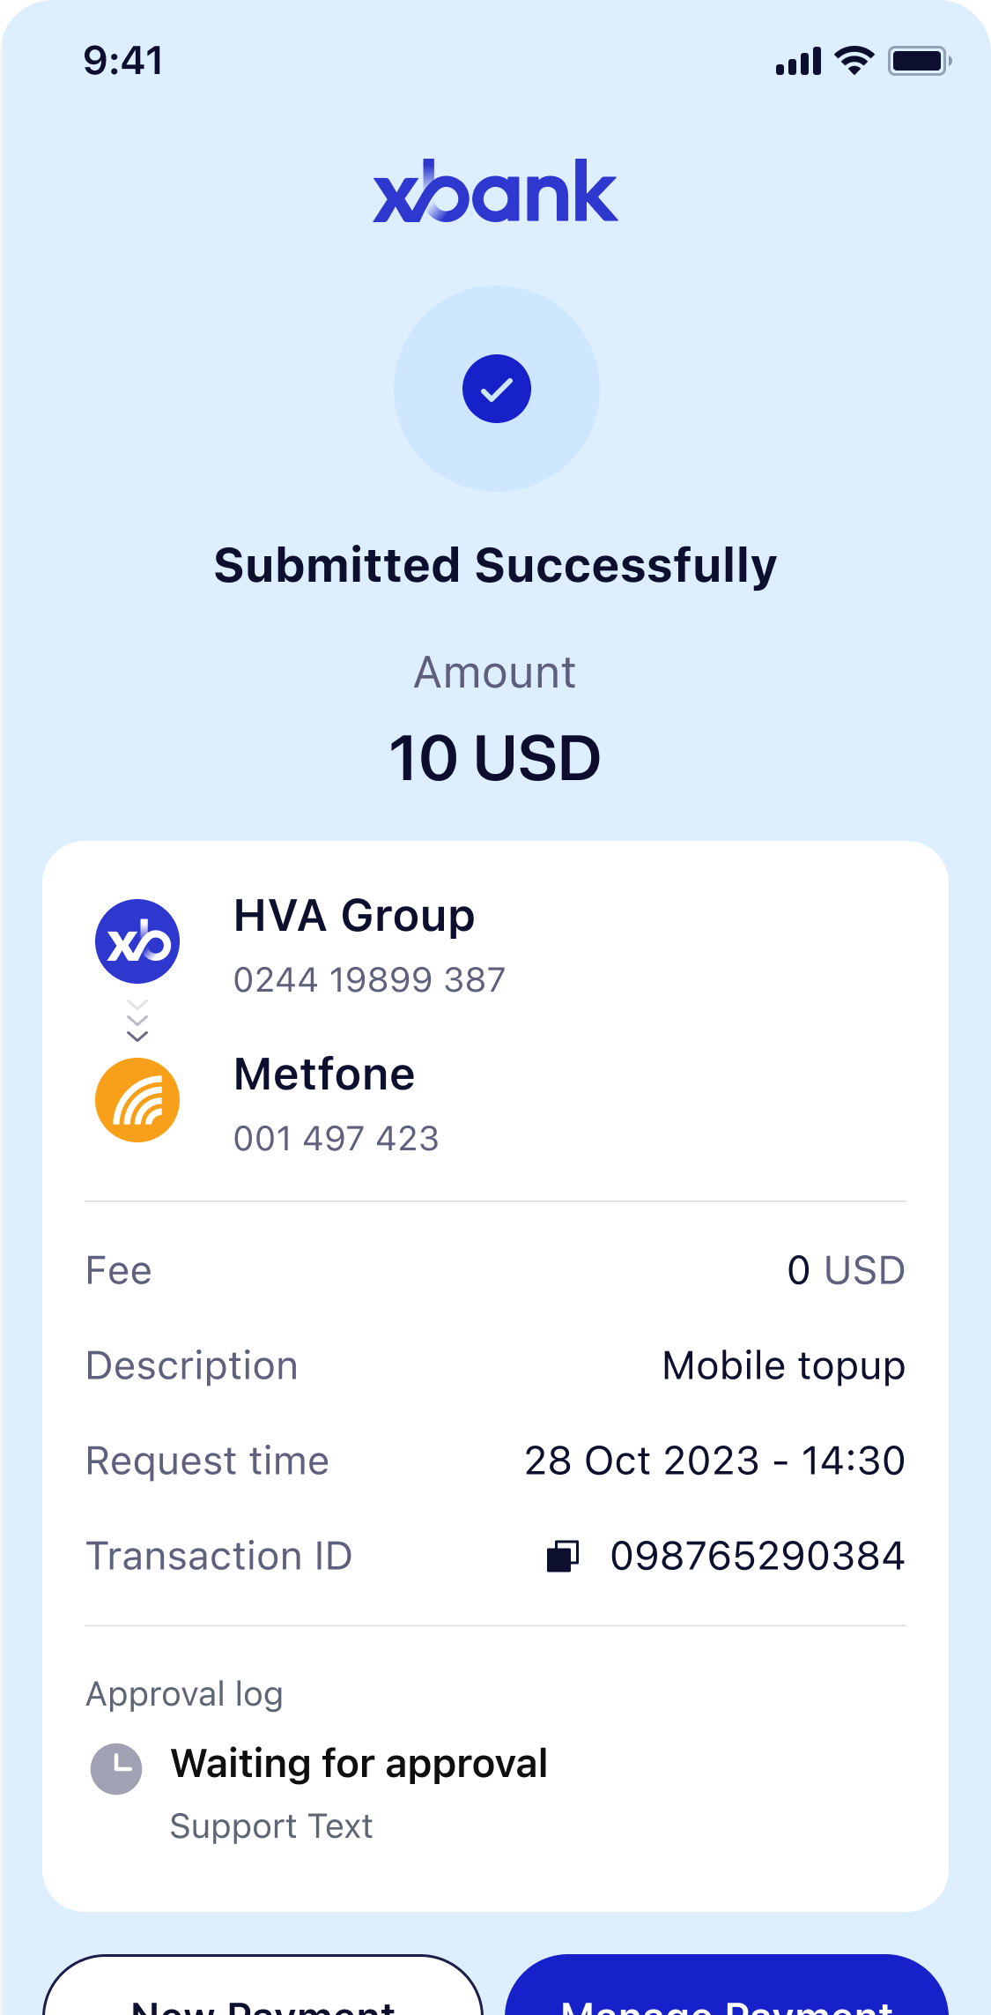The width and height of the screenshot is (991, 2015).
Task: Click the grey clock pending icon
Action: tap(116, 1768)
